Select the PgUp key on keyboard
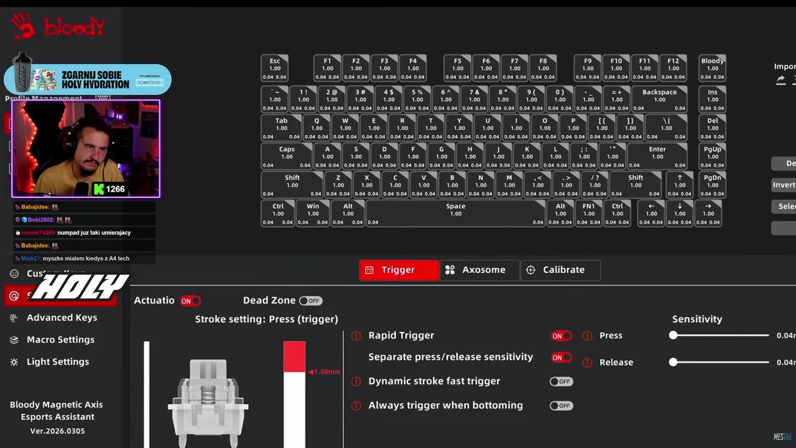Viewport: 796px width, 448px height. (x=712, y=156)
